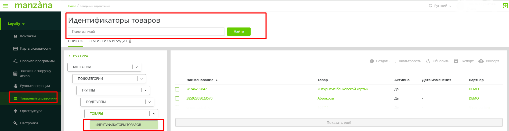
Task: Click the Фильтровать filter icon
Action: pyautogui.click(x=396, y=61)
